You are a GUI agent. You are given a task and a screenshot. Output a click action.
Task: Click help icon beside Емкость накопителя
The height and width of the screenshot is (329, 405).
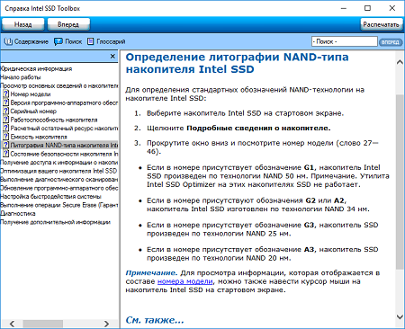5,137
